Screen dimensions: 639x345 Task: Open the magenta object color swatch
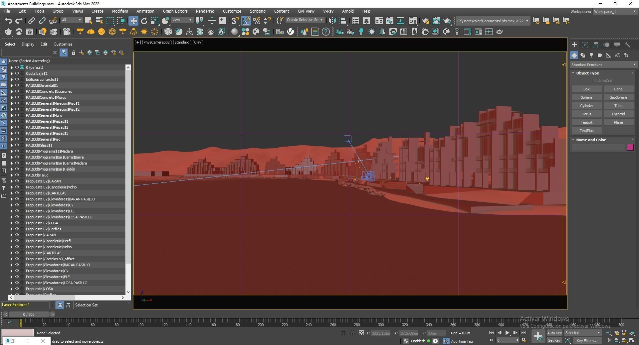coord(630,147)
